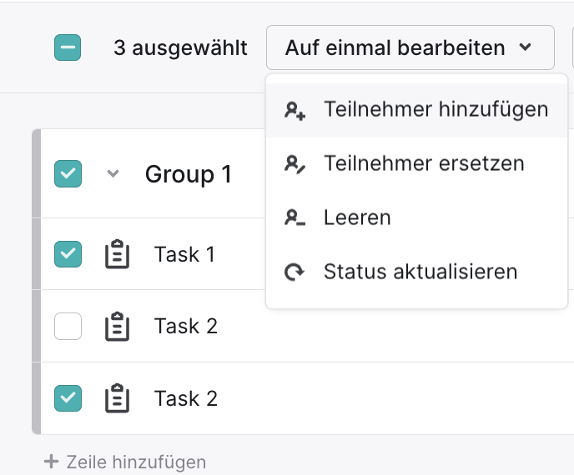
Task: Open the Group 1 title
Action: coord(189,174)
